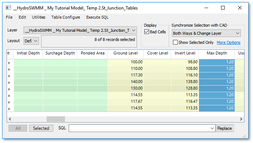Click the Invert Level cell 116.10
253x143 pixels.
(185, 75)
